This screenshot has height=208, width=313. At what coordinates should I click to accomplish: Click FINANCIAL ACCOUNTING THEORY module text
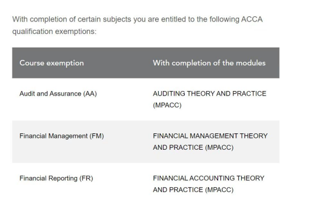208,178
